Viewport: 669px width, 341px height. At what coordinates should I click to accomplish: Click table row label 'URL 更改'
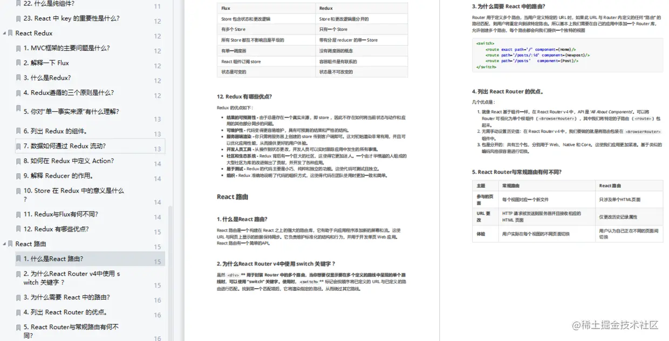coord(484,217)
